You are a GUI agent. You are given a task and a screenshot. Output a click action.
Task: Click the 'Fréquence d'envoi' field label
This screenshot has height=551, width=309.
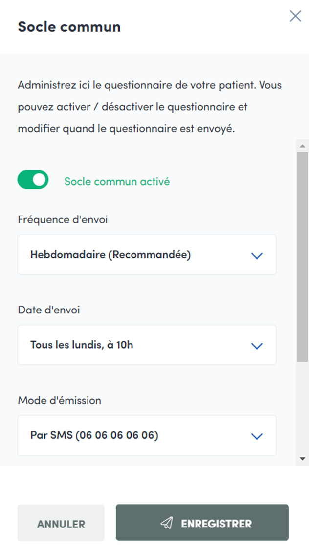tap(63, 219)
